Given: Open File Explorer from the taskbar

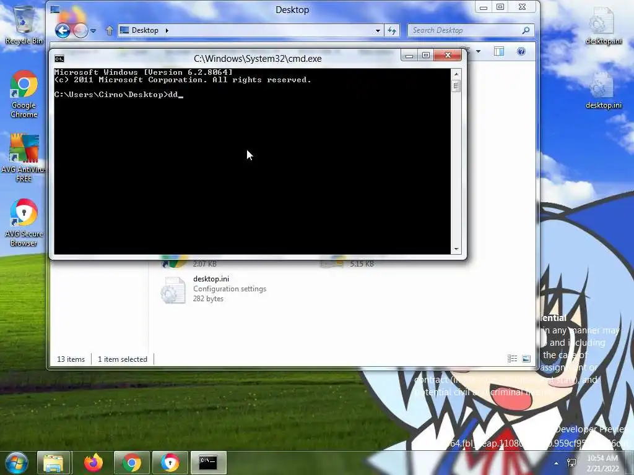Looking at the screenshot, I should [x=53, y=463].
